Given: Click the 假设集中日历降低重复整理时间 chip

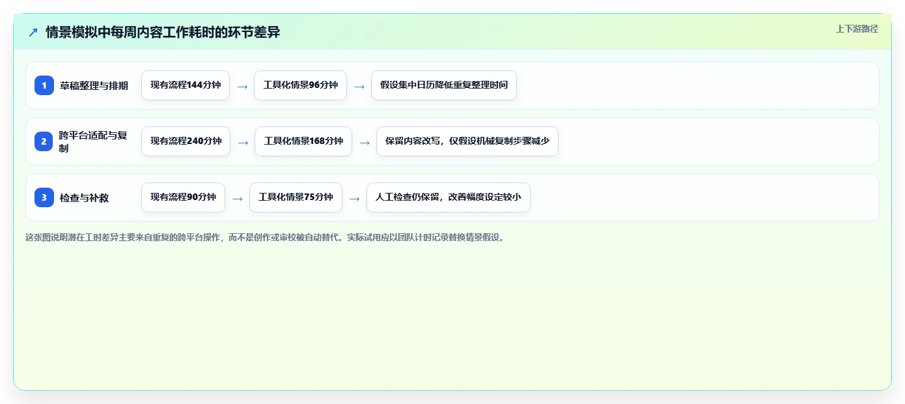Looking at the screenshot, I should point(444,85).
